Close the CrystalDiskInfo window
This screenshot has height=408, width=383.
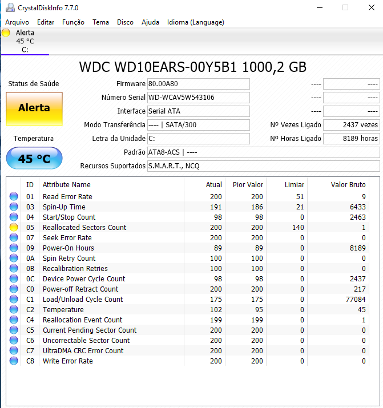coord(372,7)
